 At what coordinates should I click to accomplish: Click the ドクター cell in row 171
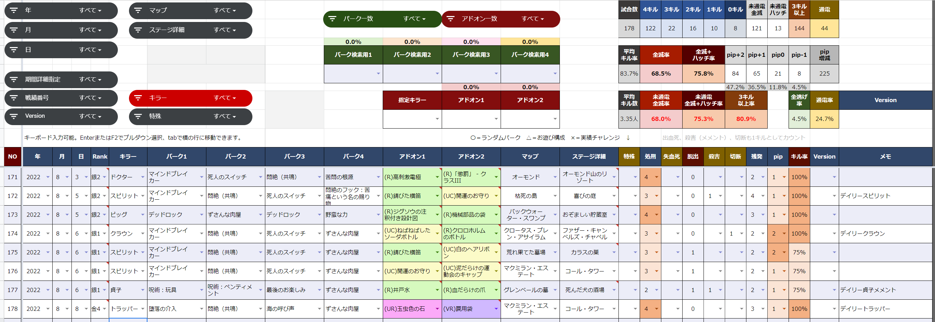[x=128, y=177]
